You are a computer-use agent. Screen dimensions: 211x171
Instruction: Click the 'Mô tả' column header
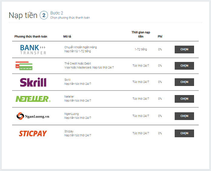pos(67,36)
